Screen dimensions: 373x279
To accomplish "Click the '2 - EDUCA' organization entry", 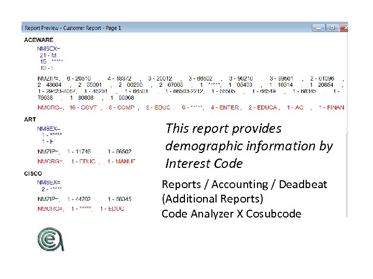I will (x=263, y=107).
